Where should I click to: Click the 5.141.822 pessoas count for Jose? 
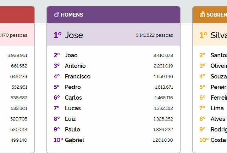(x=154, y=35)
